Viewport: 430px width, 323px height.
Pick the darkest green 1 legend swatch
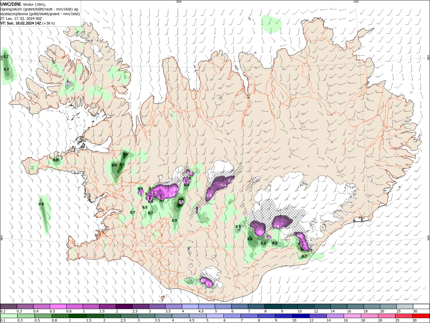(x=78, y=316)
